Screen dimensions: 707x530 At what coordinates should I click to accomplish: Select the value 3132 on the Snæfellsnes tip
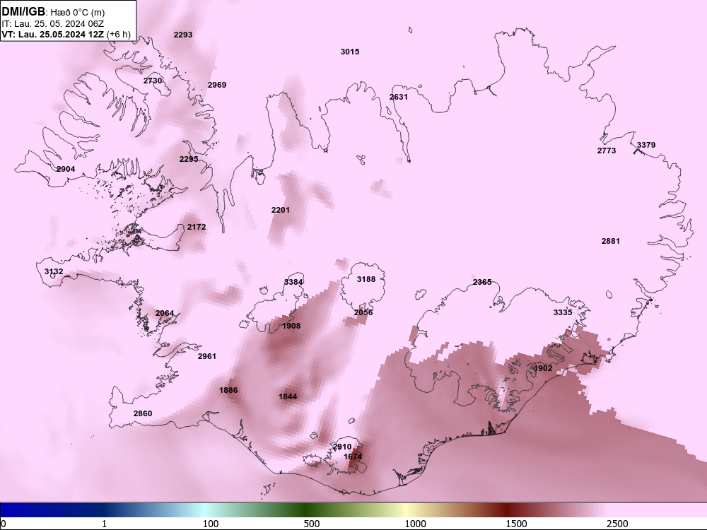tap(54, 271)
